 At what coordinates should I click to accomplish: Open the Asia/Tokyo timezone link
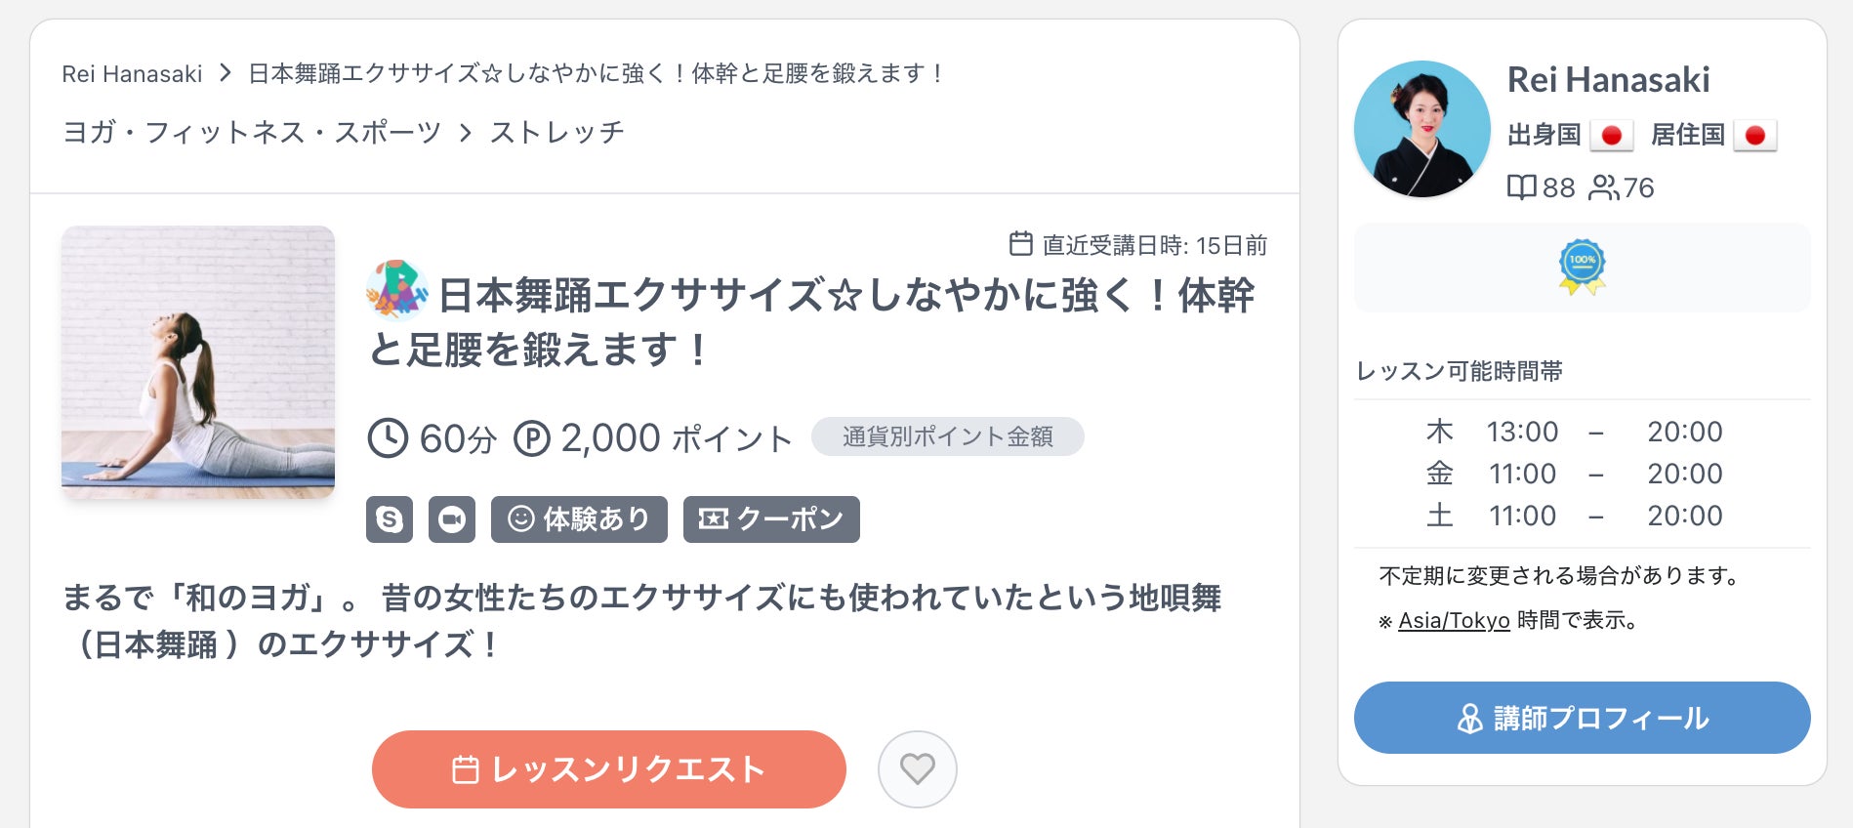coord(1454,620)
